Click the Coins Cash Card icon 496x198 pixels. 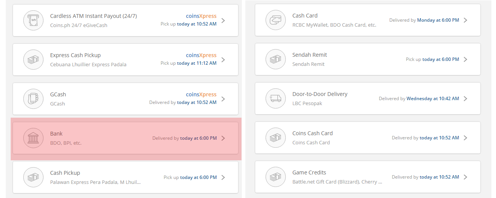pos(275,138)
